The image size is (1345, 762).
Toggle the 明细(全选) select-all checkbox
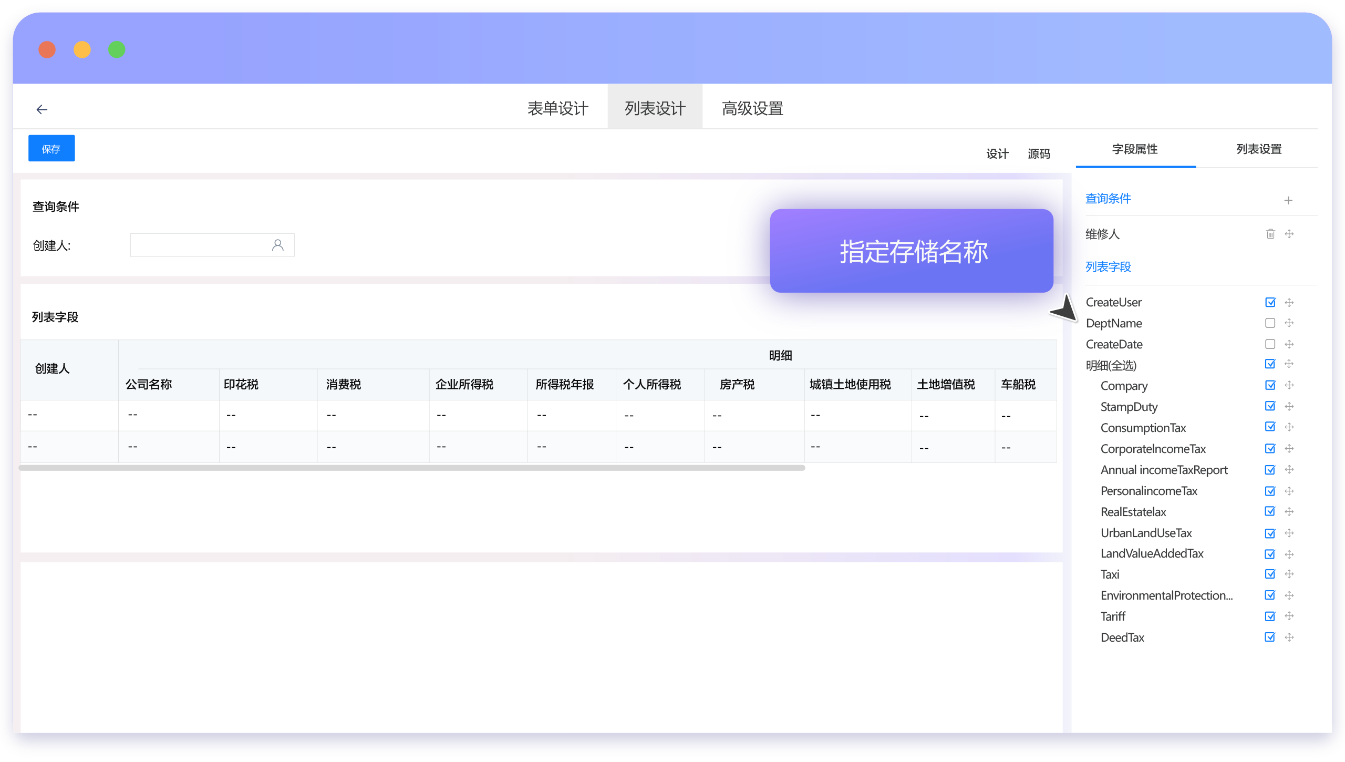coord(1270,364)
